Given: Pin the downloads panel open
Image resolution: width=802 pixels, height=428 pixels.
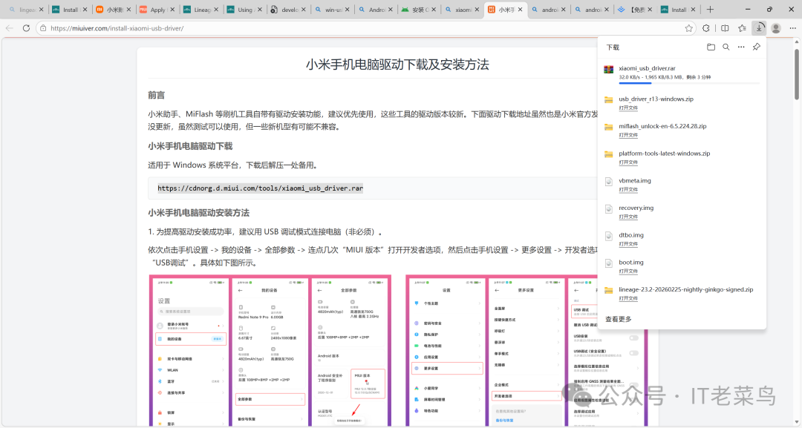Looking at the screenshot, I should (756, 46).
